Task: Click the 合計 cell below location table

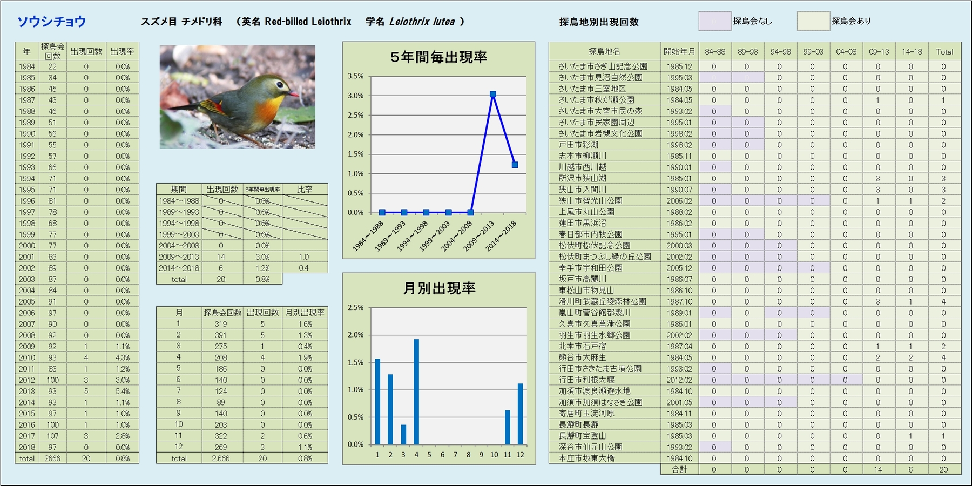Action: (x=679, y=470)
